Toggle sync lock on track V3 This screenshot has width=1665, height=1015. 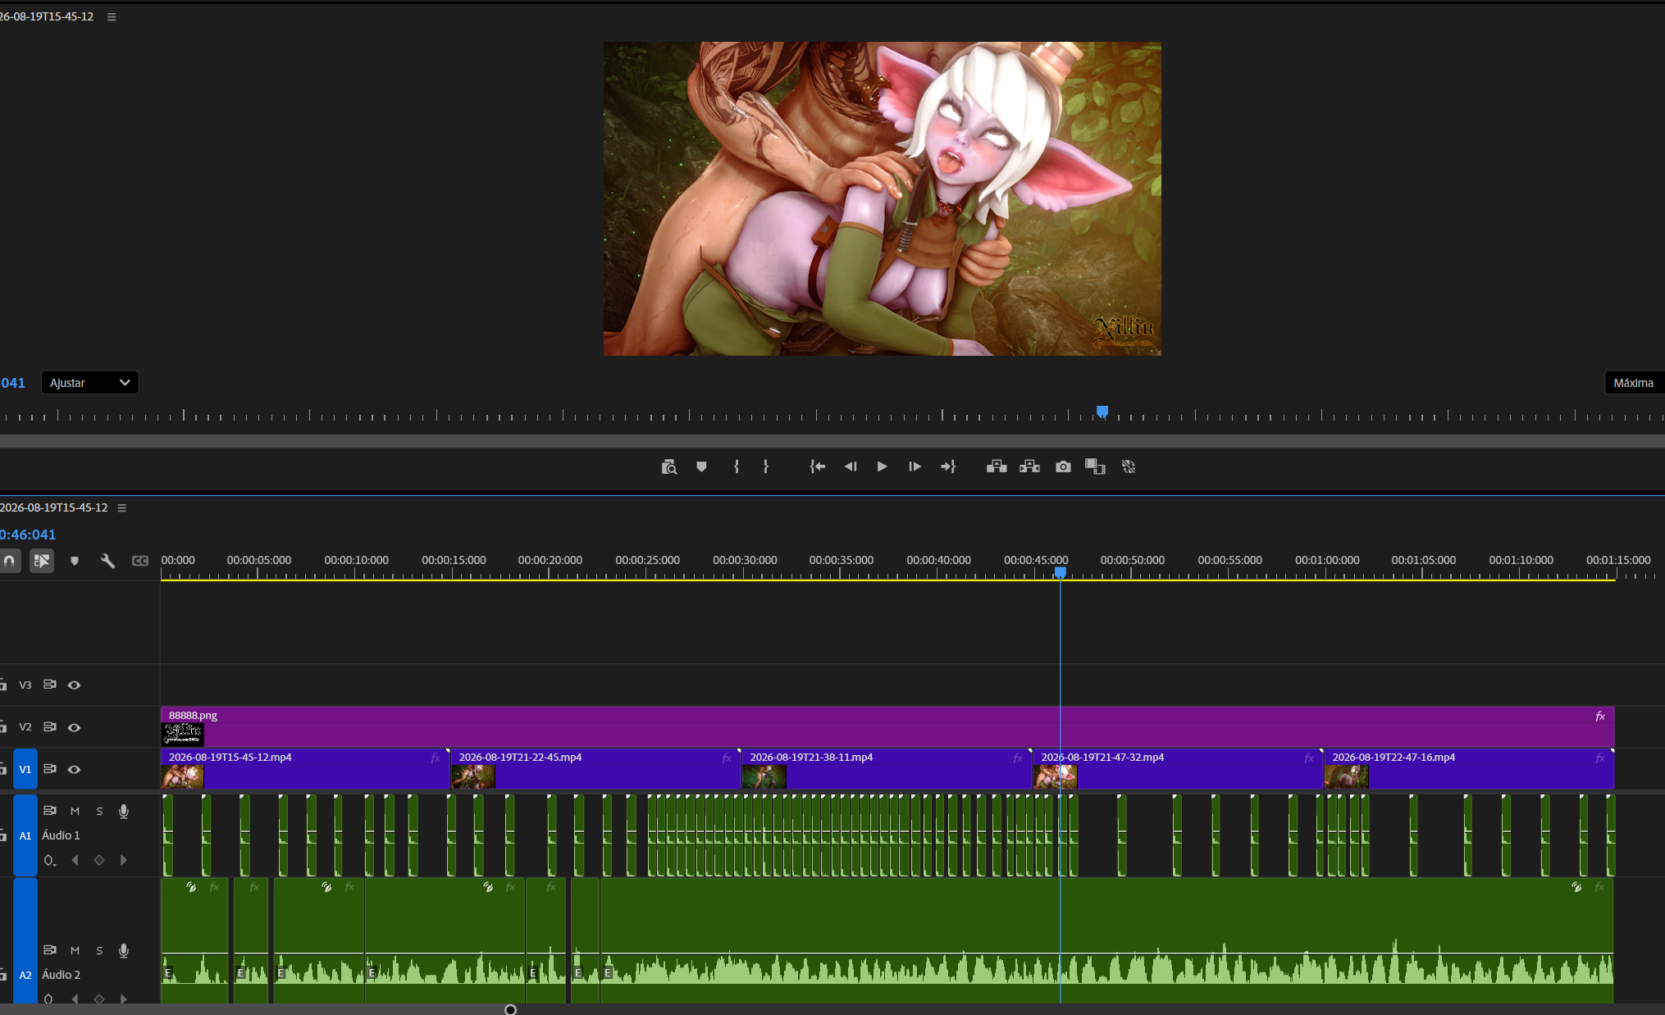[50, 684]
